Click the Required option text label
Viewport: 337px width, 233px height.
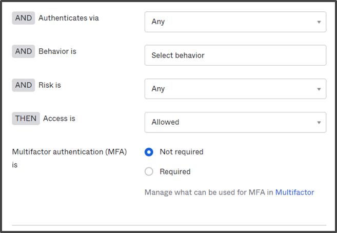[175, 171]
